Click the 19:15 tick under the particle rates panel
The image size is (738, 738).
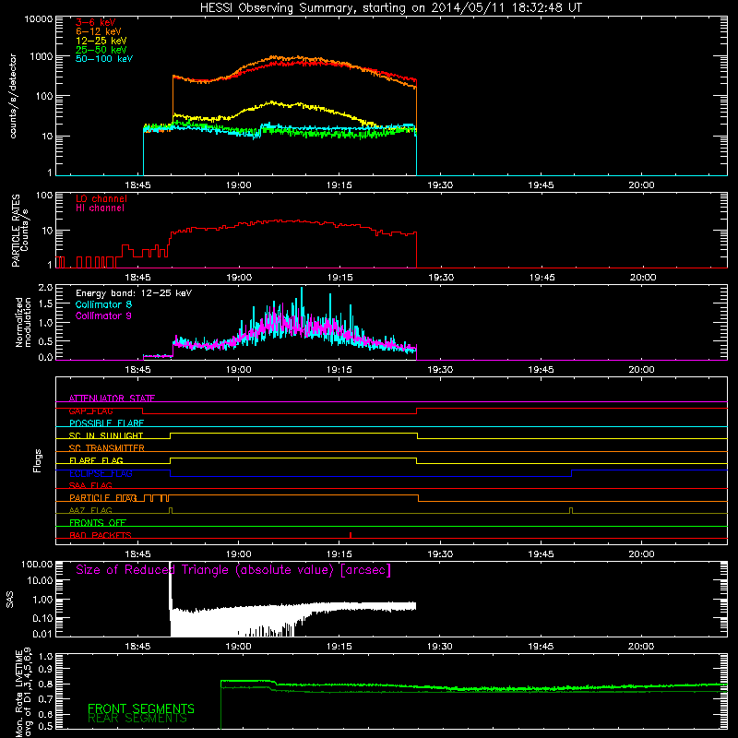[339, 278]
